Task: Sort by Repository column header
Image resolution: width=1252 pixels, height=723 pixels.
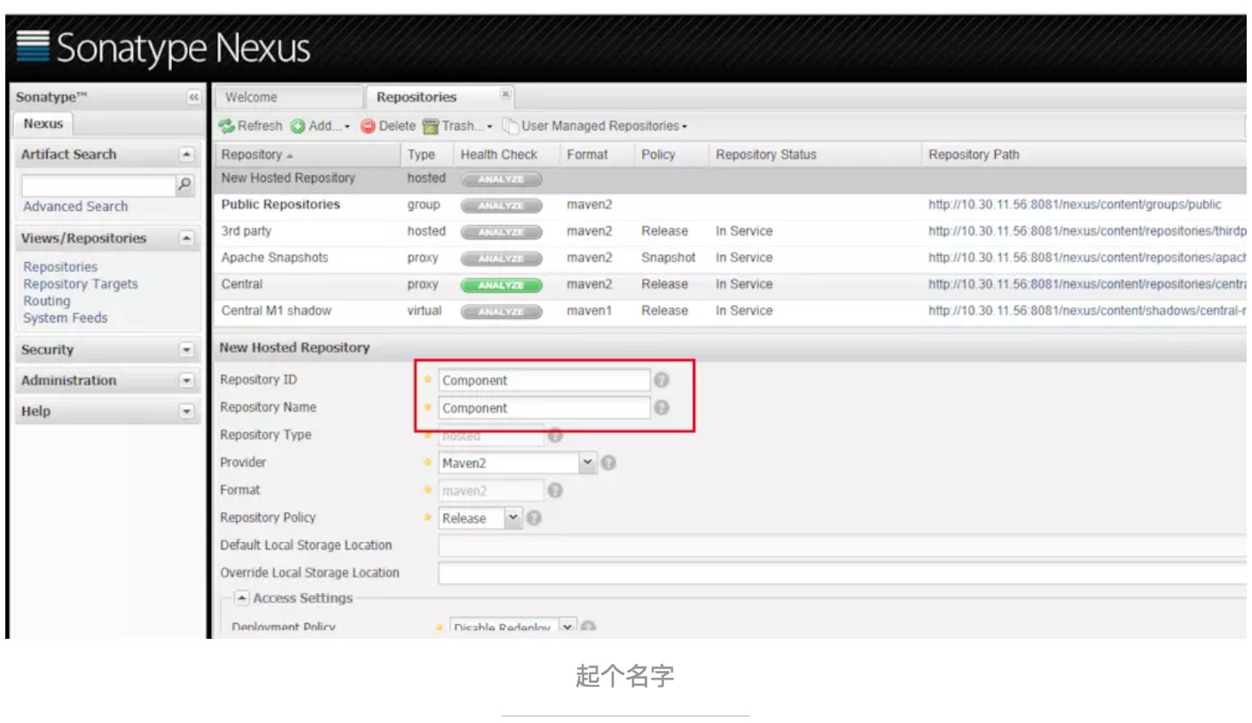Action: (x=307, y=154)
